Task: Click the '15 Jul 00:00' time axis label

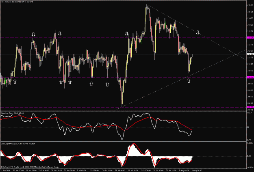Action: (x=120, y=170)
